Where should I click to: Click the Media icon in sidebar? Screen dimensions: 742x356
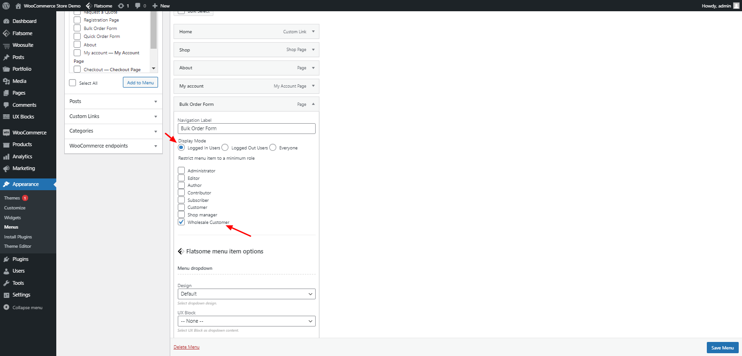pyautogui.click(x=6, y=81)
